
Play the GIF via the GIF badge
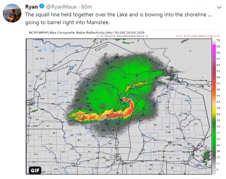click(35, 170)
